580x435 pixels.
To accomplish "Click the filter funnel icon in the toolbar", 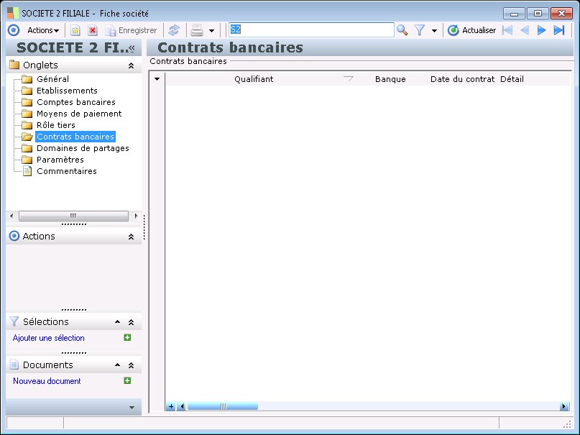I will (x=420, y=30).
